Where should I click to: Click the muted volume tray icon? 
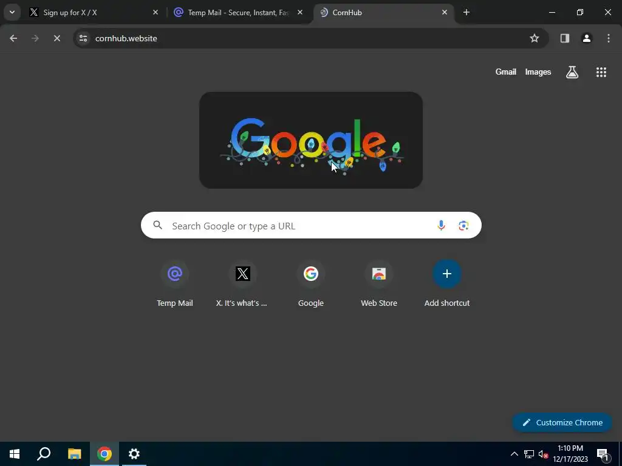543,454
